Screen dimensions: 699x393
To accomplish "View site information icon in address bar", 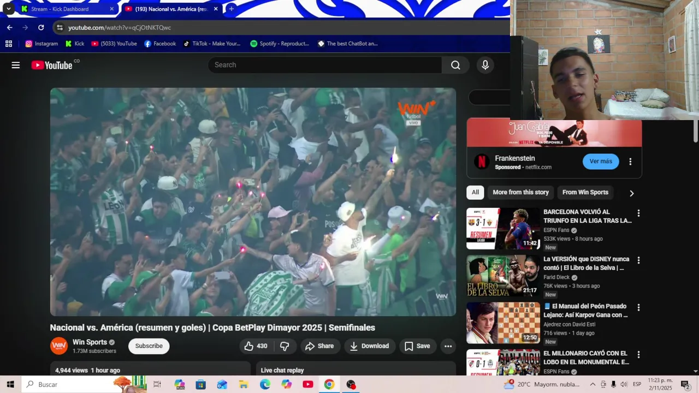I will 60,27.
